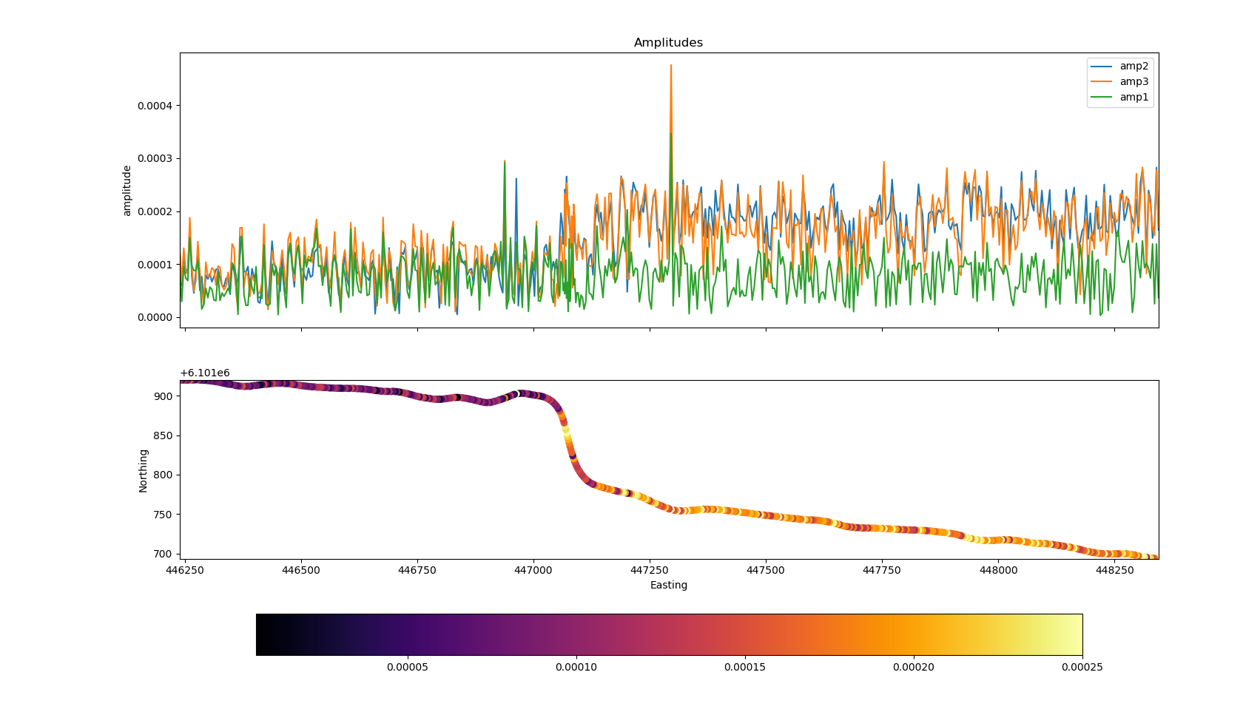1243x712 pixels.
Task: Click the 0.0004 y-axis tick label
Action: 155,106
